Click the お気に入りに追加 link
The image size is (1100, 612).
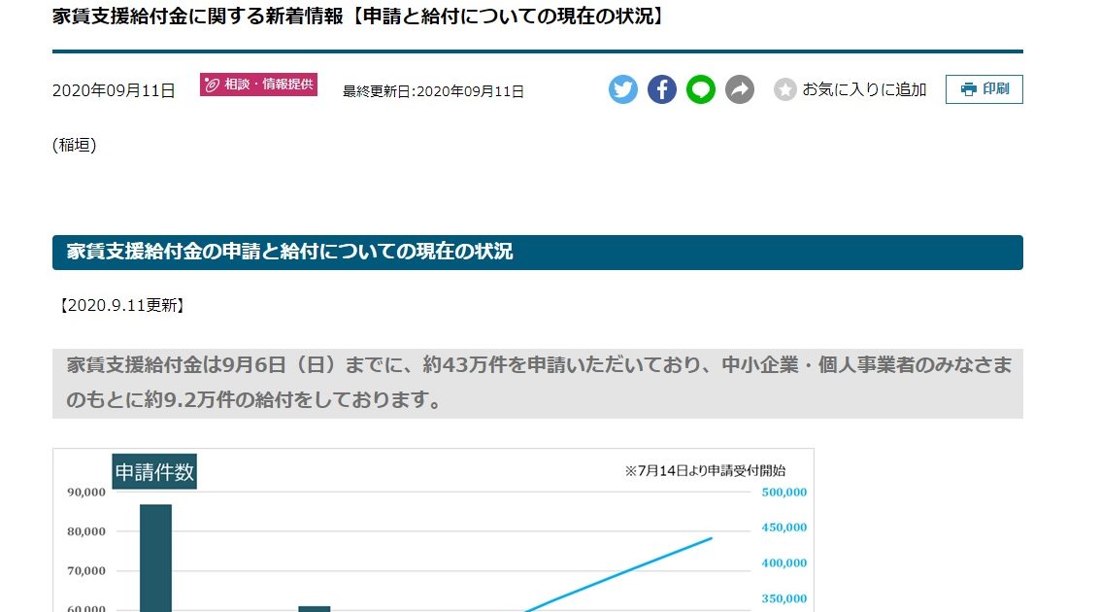pyautogui.click(x=864, y=89)
